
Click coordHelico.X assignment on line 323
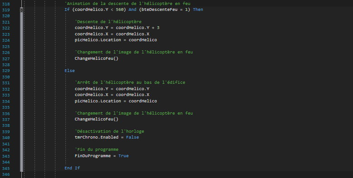pyautogui.click(x=112, y=34)
